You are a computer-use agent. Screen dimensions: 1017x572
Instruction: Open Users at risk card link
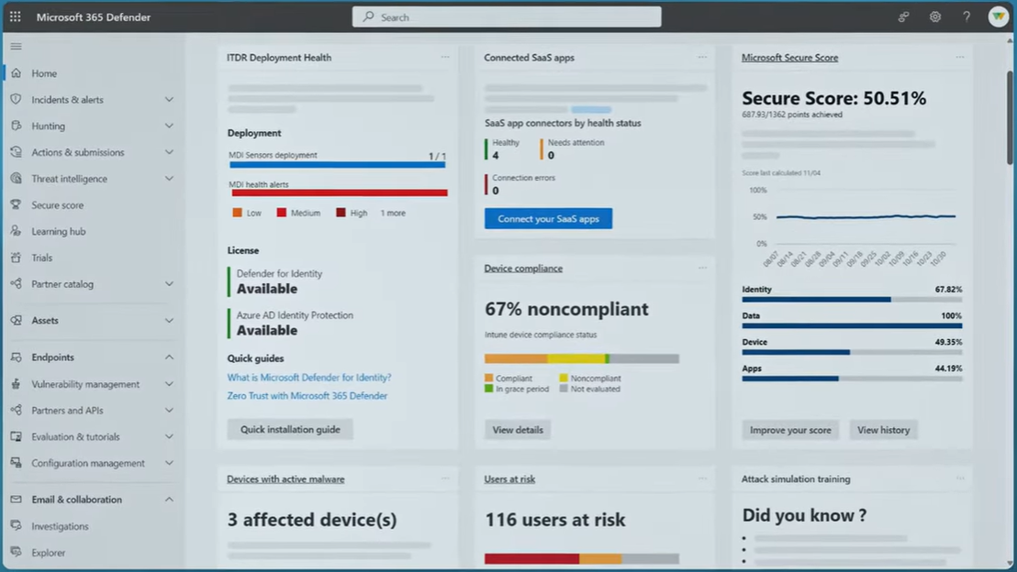pos(509,479)
